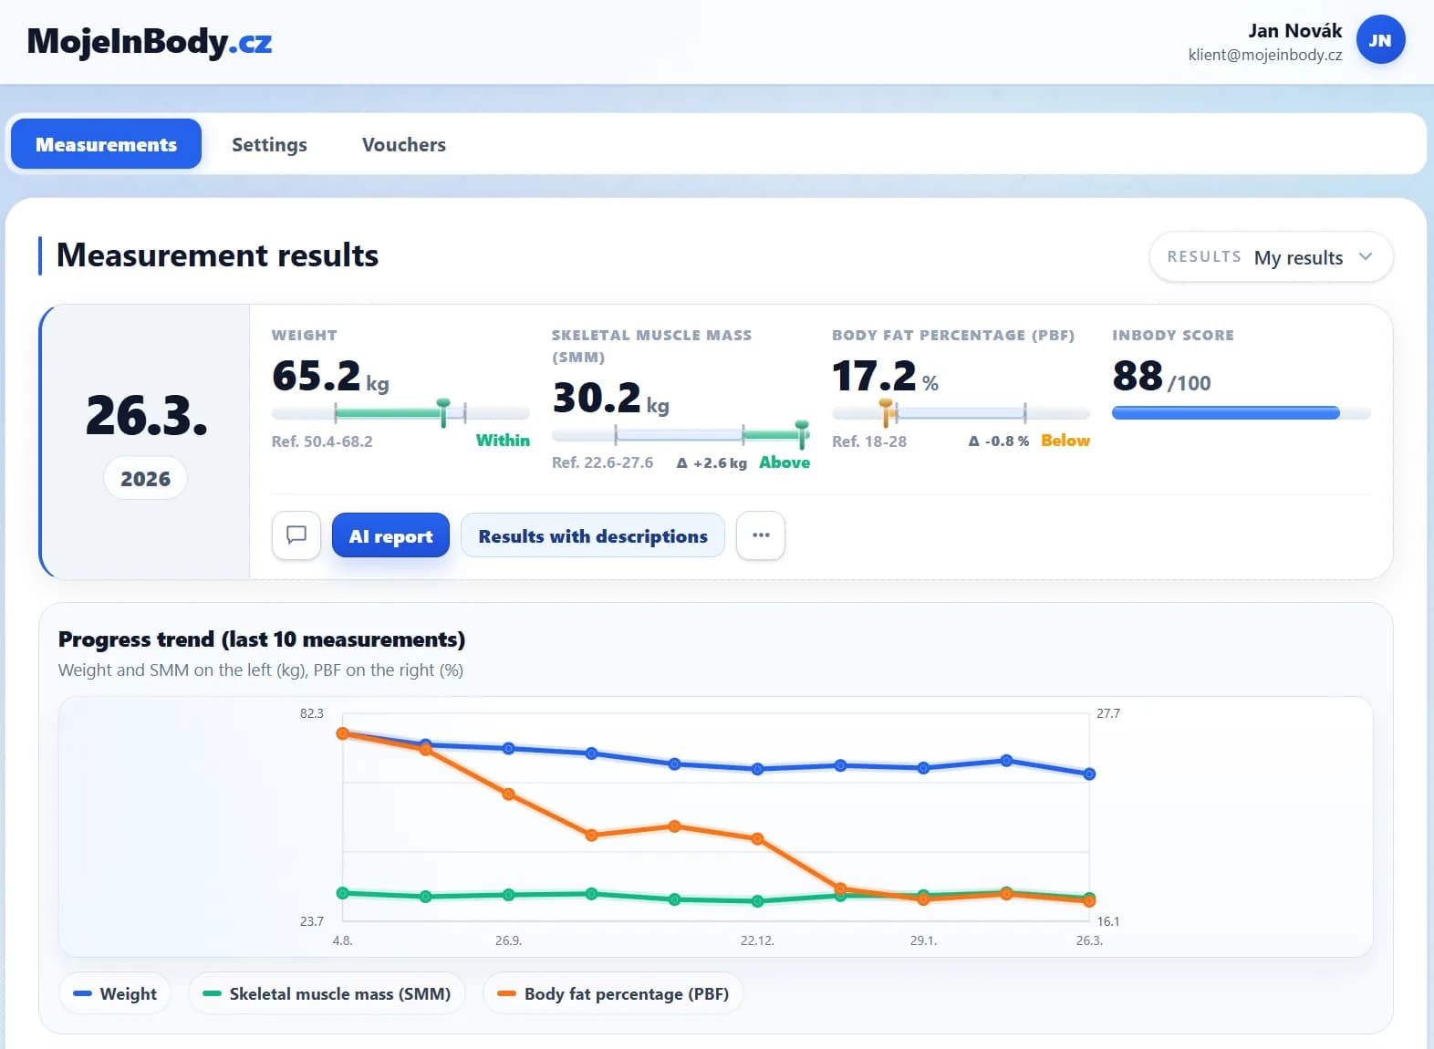Open the Vouchers tab
The width and height of the screenshot is (1434, 1049).
click(404, 144)
